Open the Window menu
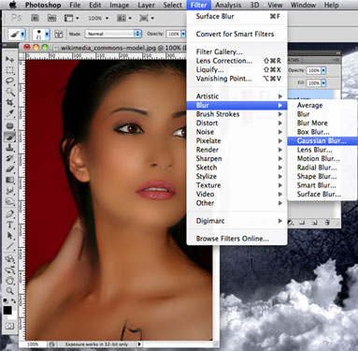The height and width of the screenshot is (351, 358). (303, 5)
